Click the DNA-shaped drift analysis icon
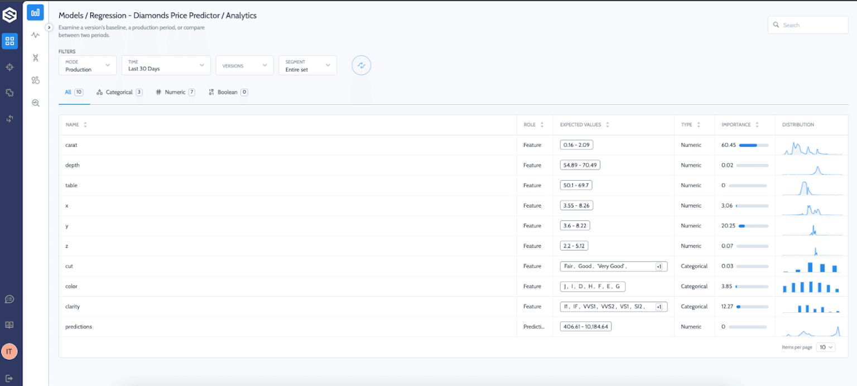The width and height of the screenshot is (857, 386). (x=35, y=57)
